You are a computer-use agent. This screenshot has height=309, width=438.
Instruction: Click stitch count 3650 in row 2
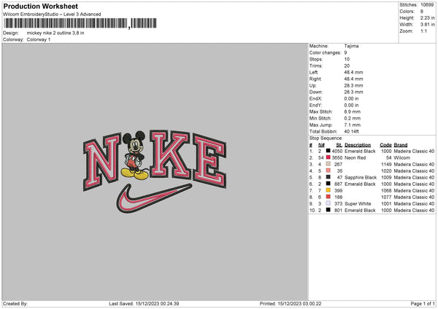tap(337, 158)
